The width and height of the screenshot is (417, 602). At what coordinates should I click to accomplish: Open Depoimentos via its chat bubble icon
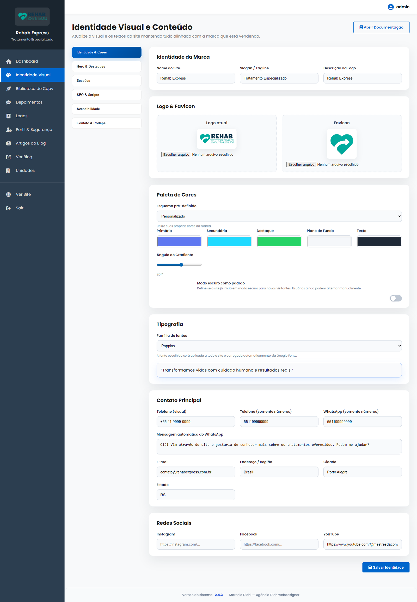click(9, 102)
